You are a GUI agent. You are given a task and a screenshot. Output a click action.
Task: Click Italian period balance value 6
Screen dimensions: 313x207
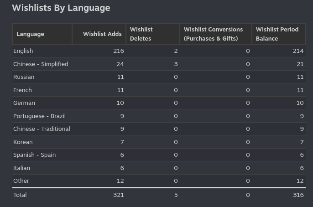(x=302, y=168)
